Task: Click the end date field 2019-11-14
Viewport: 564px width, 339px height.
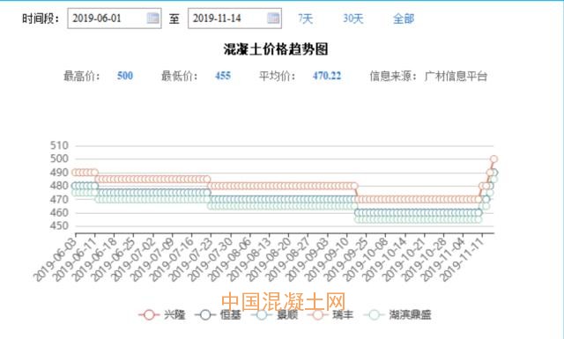Action: click(234, 18)
